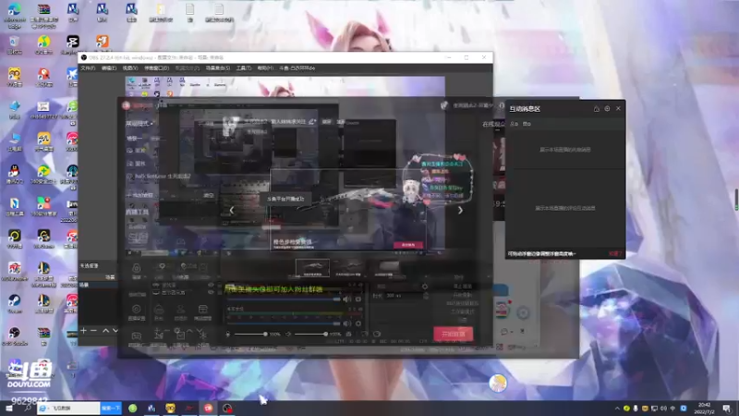Viewport: 739px width, 416px height.
Task: Close the 互动消息区 panel
Action: point(618,109)
